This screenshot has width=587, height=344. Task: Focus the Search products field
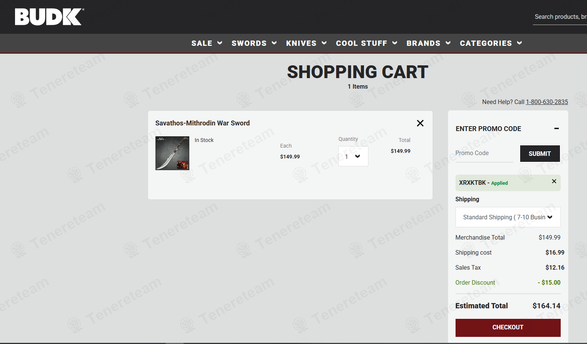pyautogui.click(x=560, y=17)
